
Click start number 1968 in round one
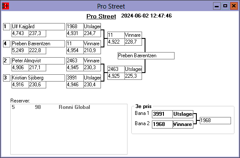coord(75,26)
